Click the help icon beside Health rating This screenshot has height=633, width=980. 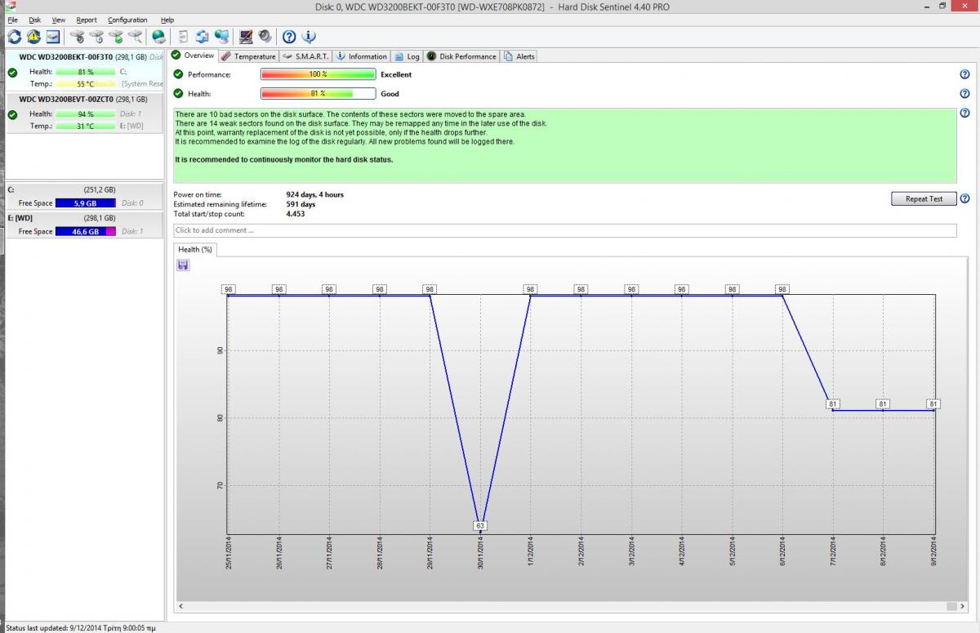[x=964, y=94]
